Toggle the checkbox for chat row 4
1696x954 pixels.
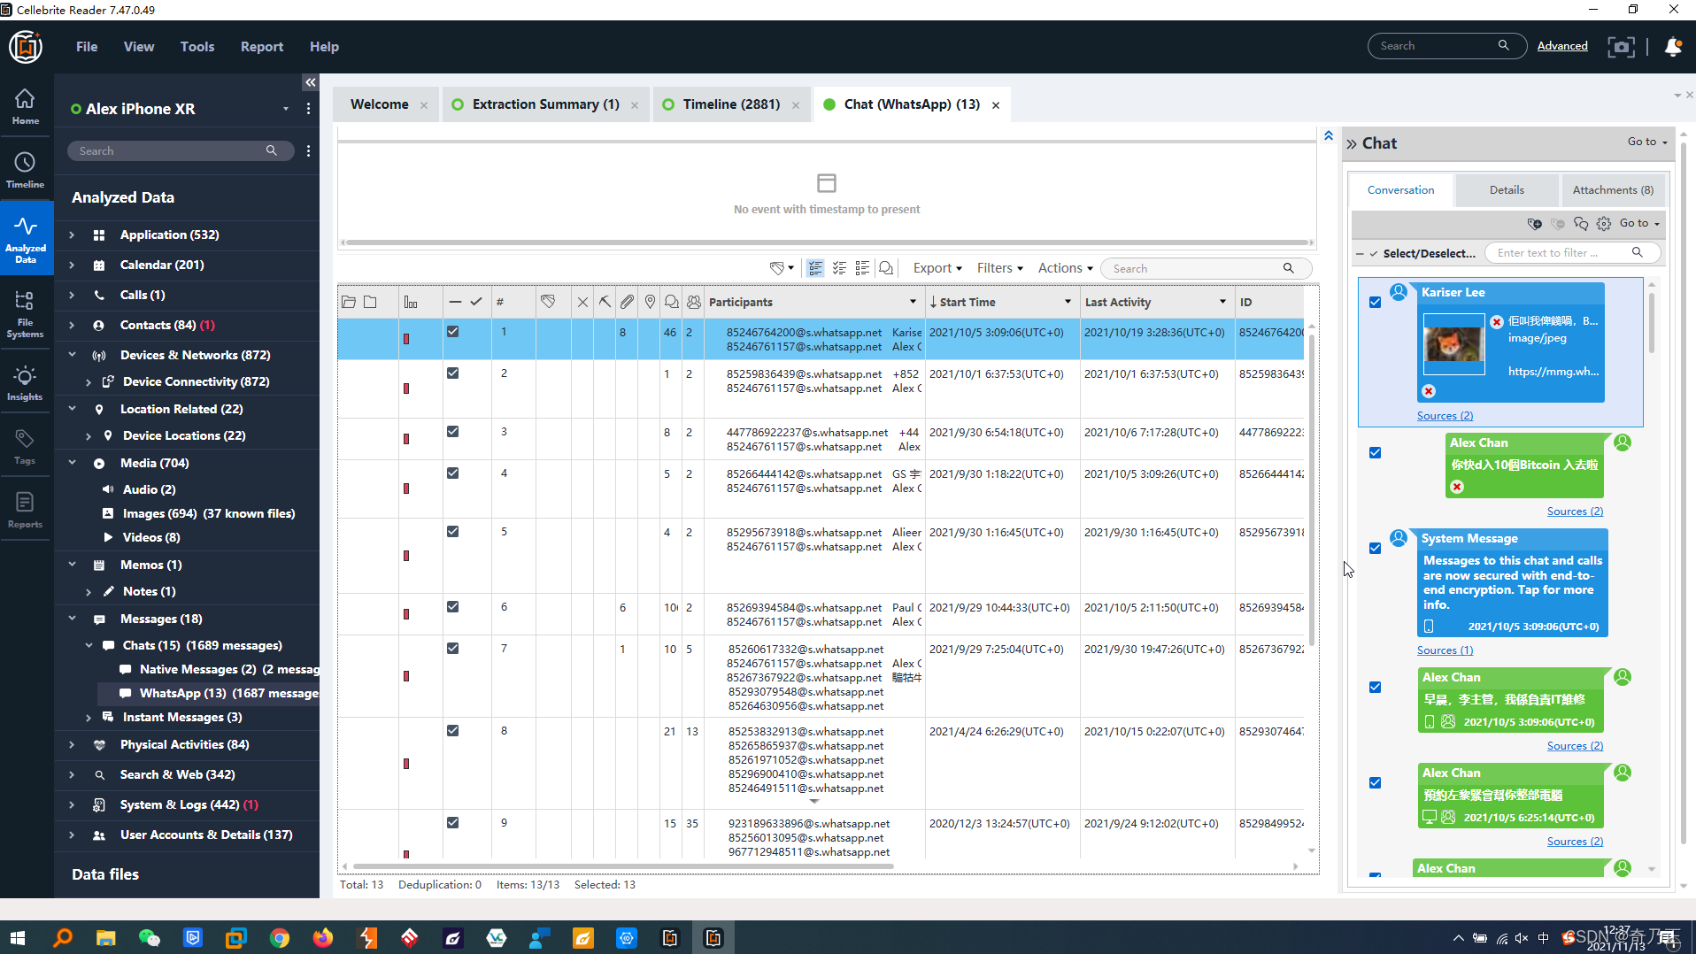pyautogui.click(x=453, y=473)
